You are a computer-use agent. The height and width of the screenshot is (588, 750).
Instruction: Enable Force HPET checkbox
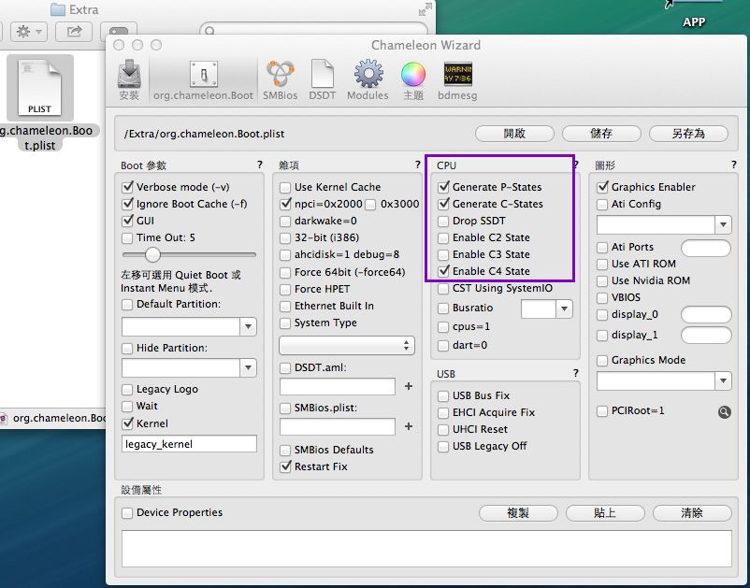[285, 289]
